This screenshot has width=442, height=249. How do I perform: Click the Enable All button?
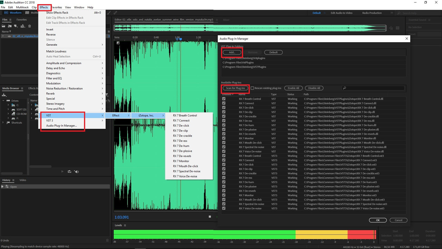coord(293,88)
